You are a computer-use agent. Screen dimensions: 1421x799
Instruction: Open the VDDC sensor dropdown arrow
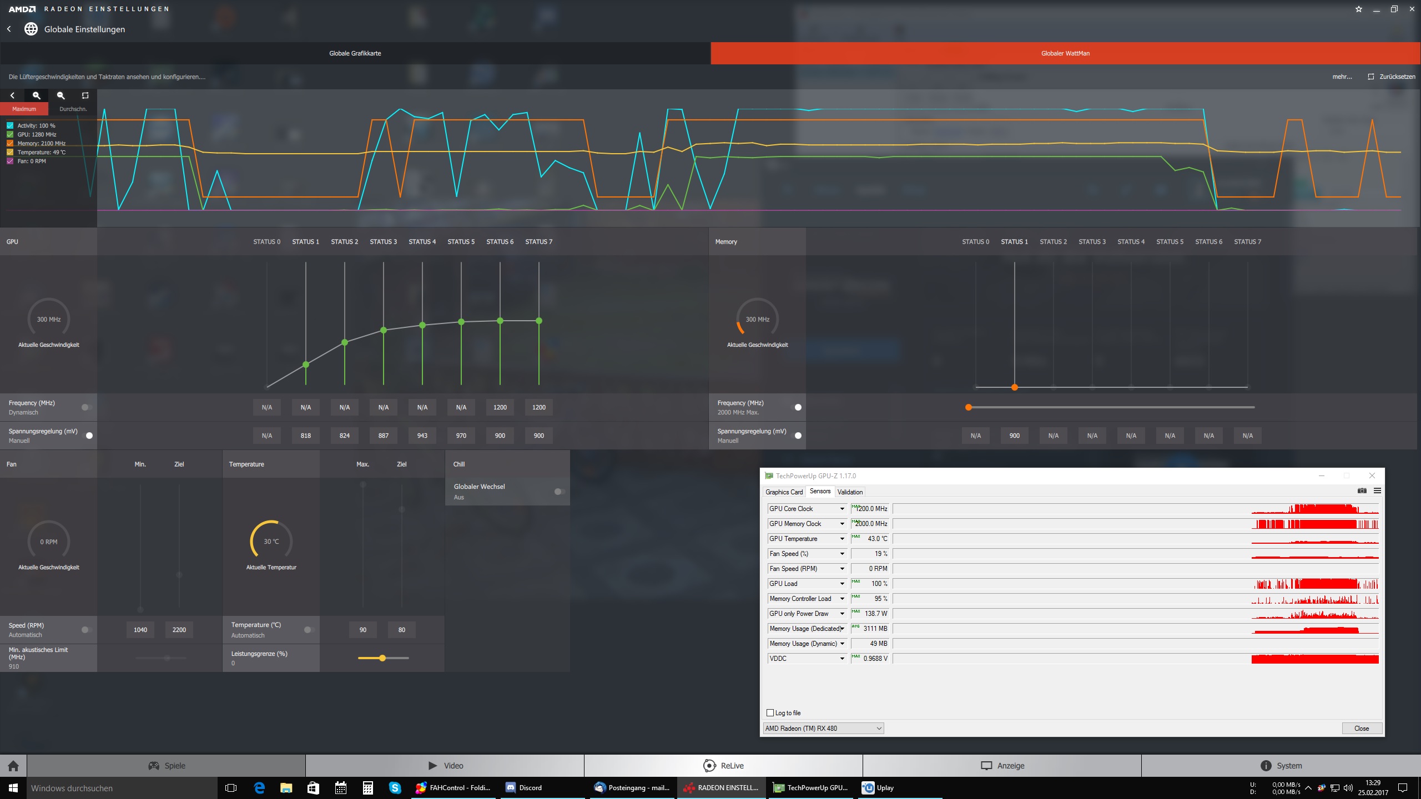coord(841,659)
